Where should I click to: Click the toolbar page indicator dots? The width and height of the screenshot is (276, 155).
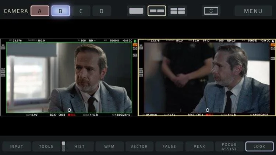pos(63,147)
